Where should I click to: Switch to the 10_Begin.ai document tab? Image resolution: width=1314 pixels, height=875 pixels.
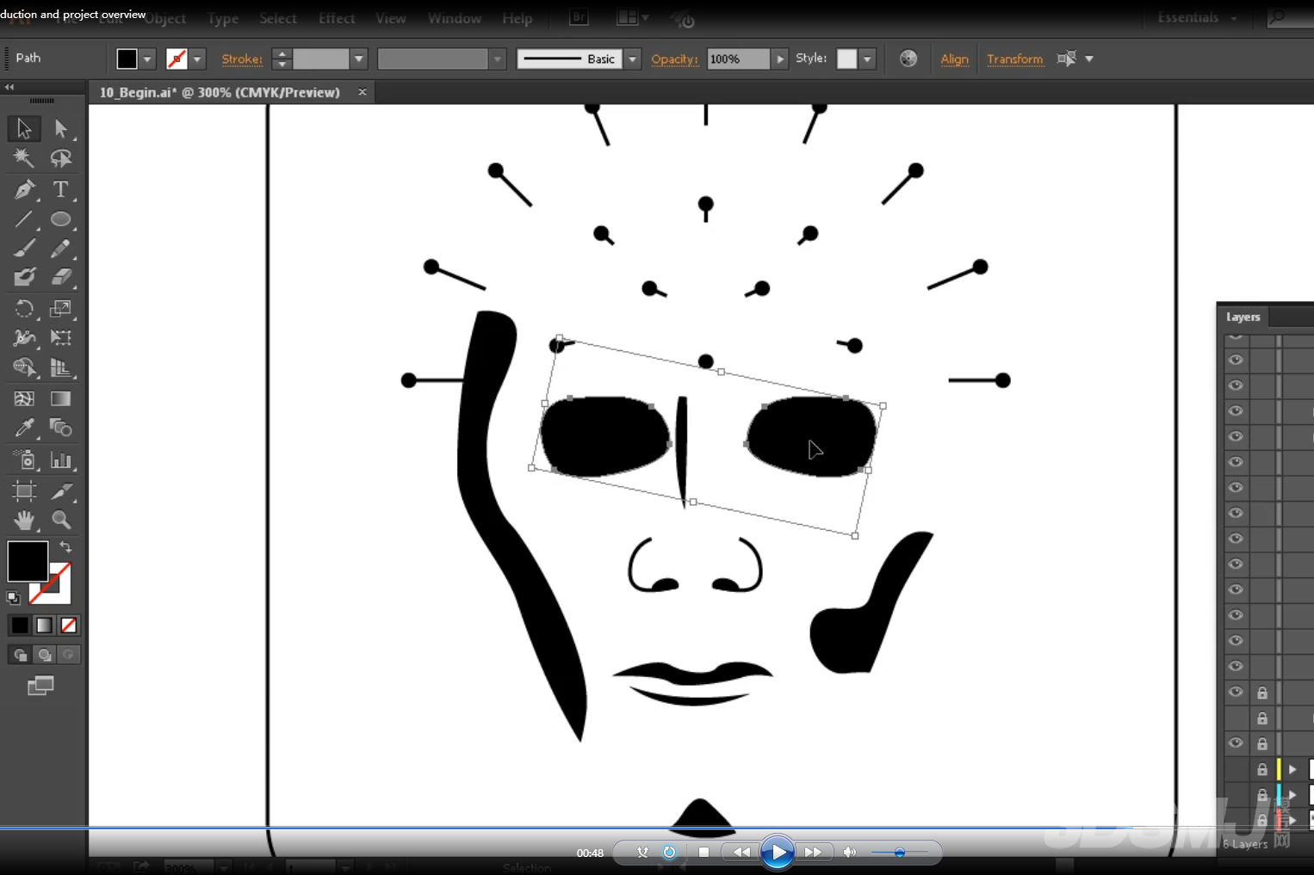(x=220, y=92)
